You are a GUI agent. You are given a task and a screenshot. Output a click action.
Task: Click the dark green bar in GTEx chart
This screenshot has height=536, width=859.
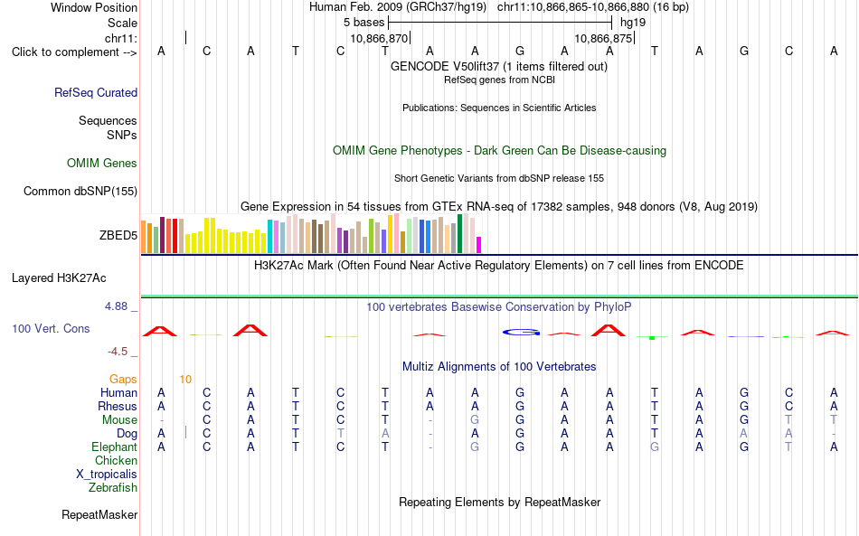tap(460, 234)
